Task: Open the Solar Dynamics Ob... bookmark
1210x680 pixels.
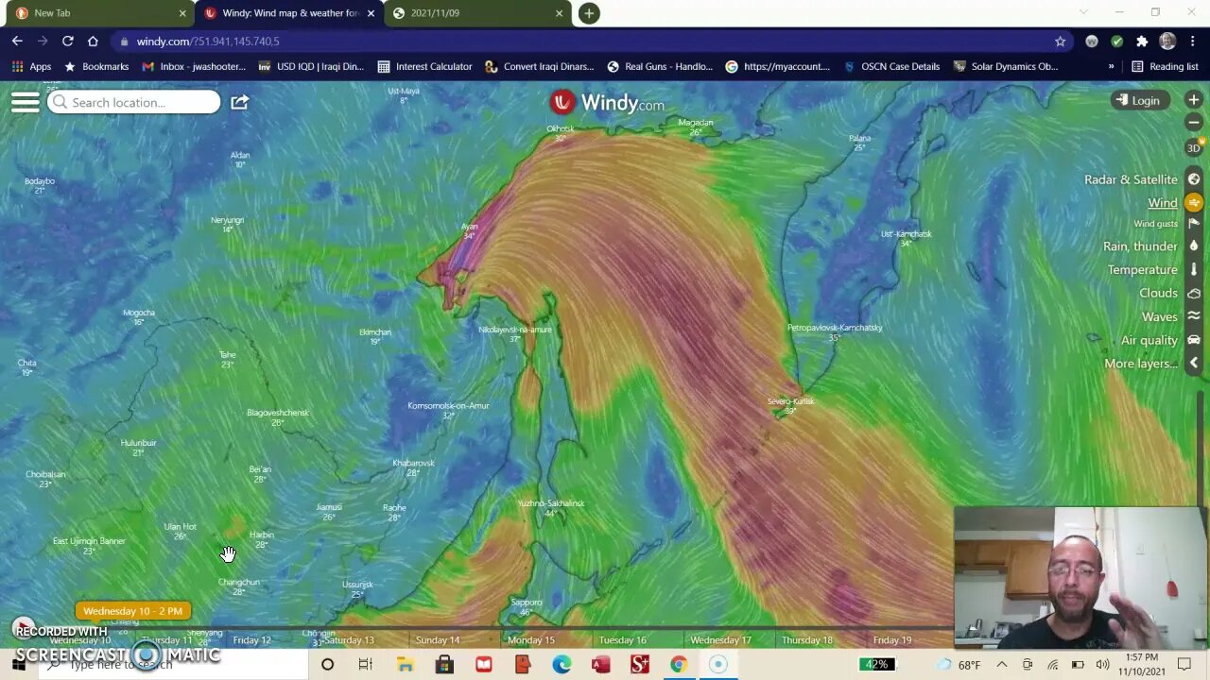Action: coord(1006,67)
